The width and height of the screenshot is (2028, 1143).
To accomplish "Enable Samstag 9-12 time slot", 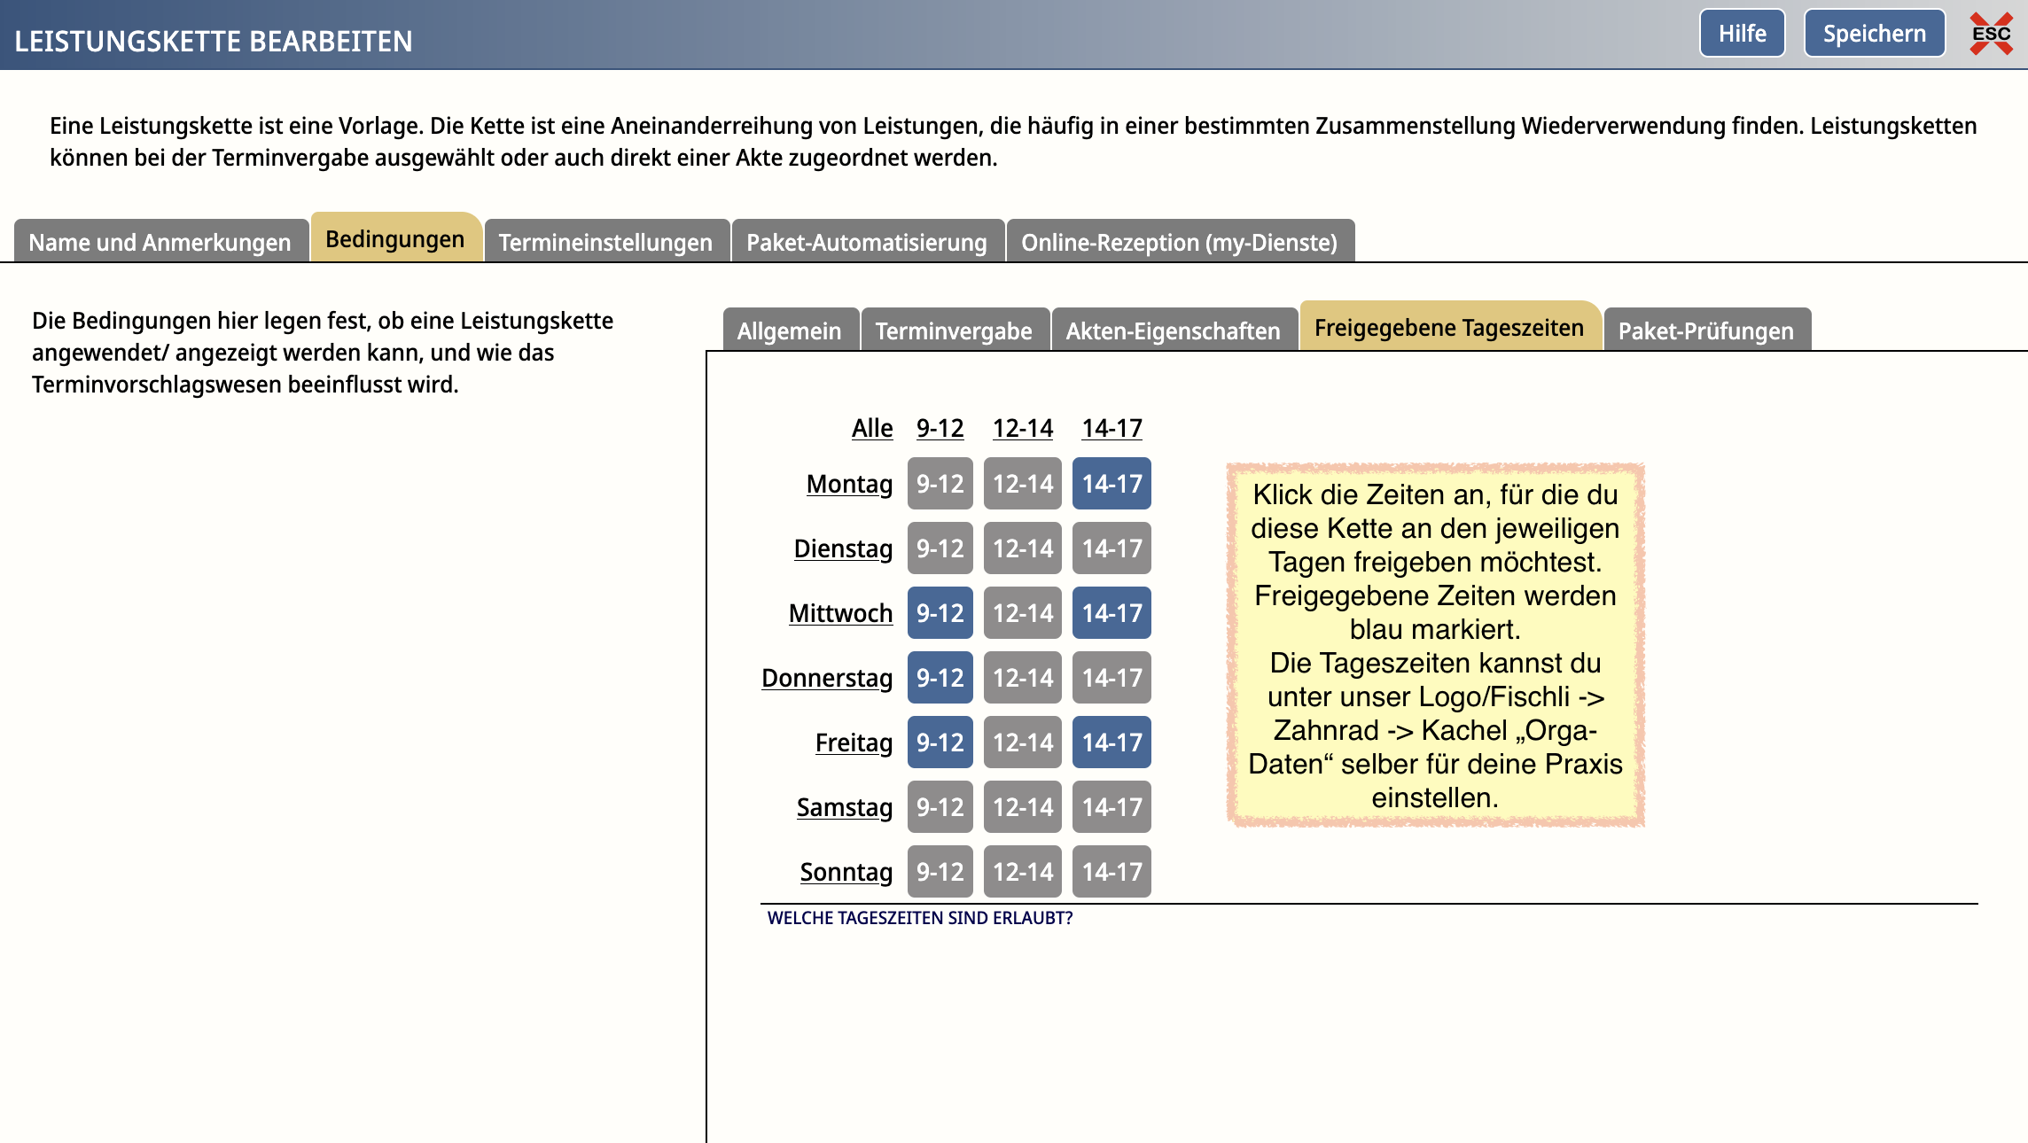I will pos(940,807).
